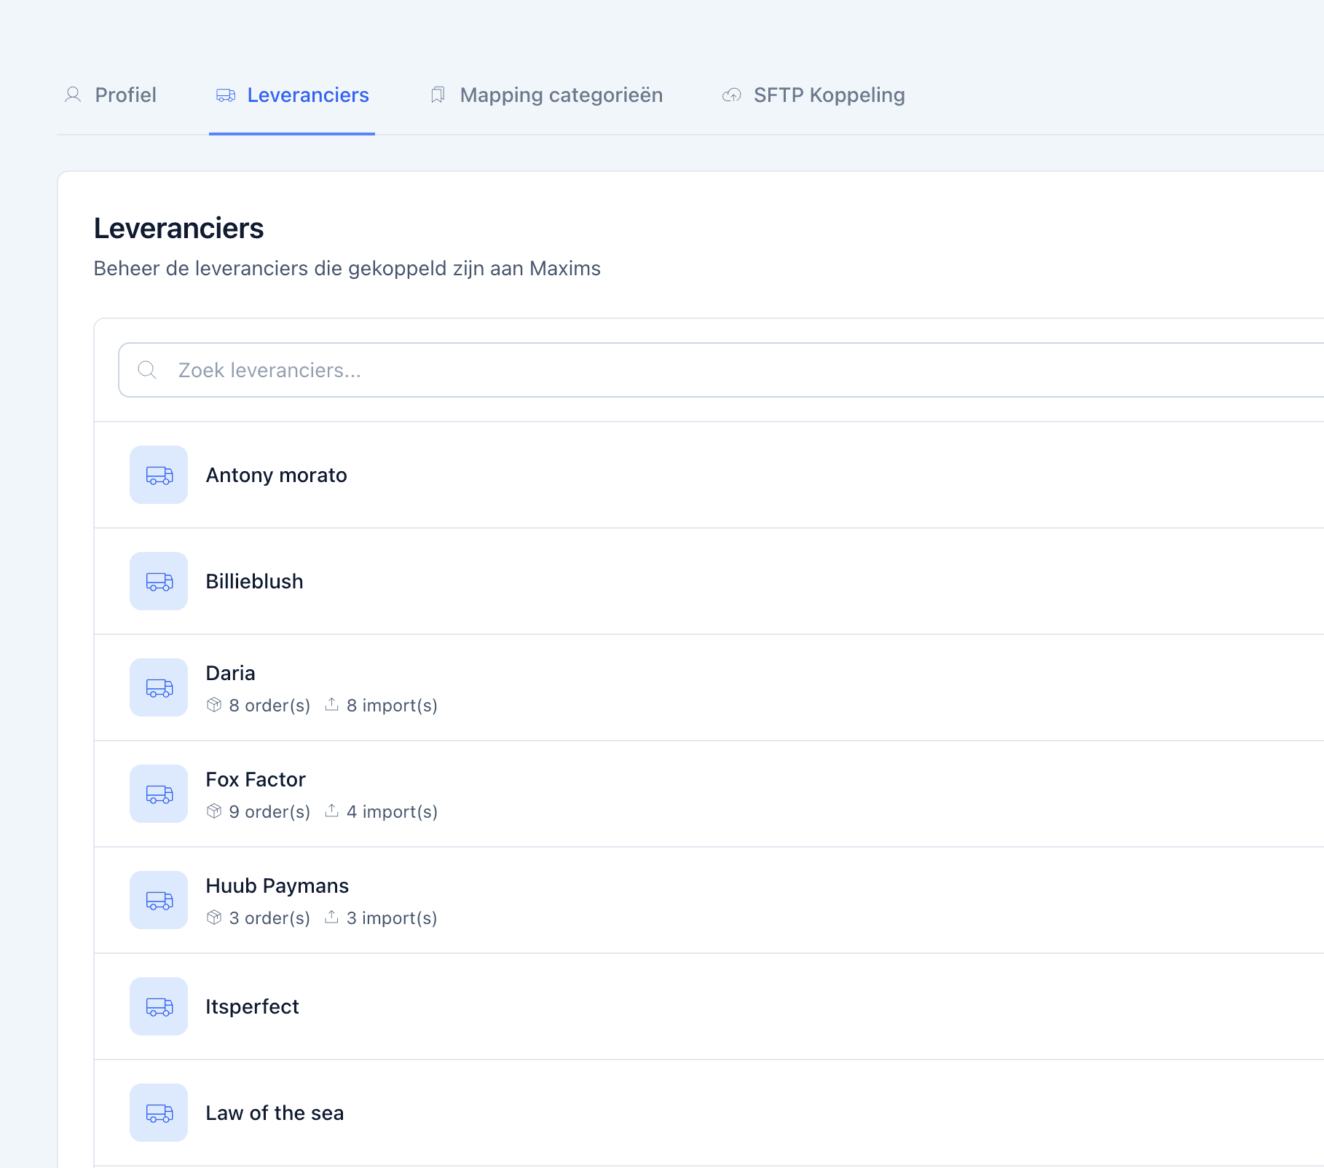The image size is (1324, 1168).
Task: Click the bookmark icon beside Mapping categorieën
Action: point(437,95)
